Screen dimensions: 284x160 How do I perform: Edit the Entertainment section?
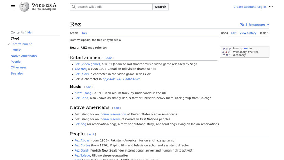109,58
